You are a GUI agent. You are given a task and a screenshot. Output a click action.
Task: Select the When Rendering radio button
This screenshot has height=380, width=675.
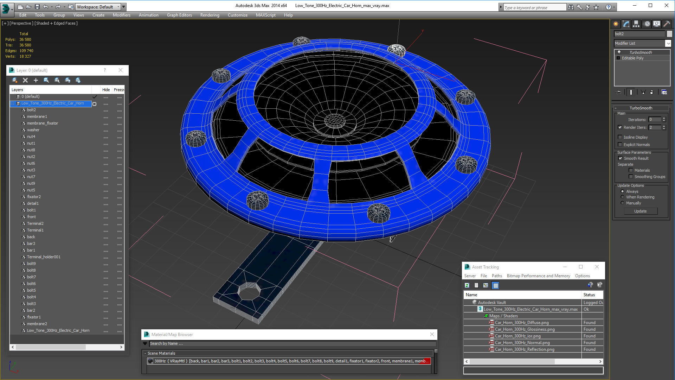click(x=622, y=197)
